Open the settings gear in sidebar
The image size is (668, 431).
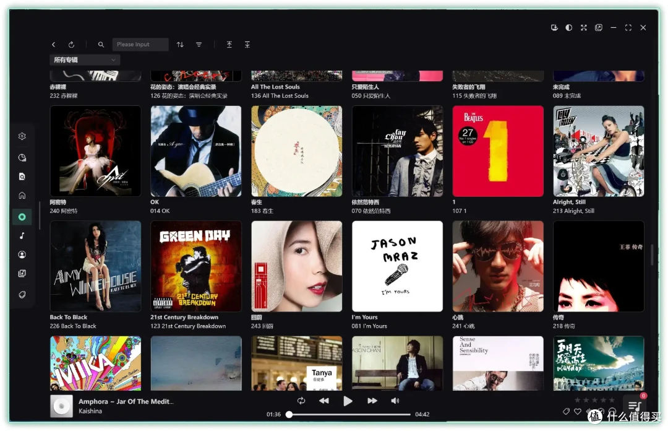22,136
